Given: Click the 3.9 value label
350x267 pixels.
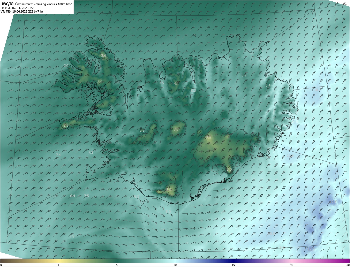Looking at the screenshot, I should click(142, 130).
